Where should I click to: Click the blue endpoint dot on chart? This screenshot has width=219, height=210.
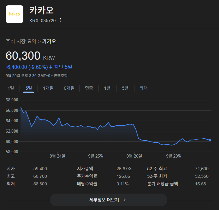click(210, 140)
